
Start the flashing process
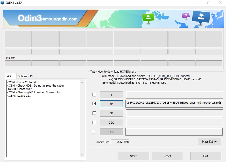coord(133,156)
